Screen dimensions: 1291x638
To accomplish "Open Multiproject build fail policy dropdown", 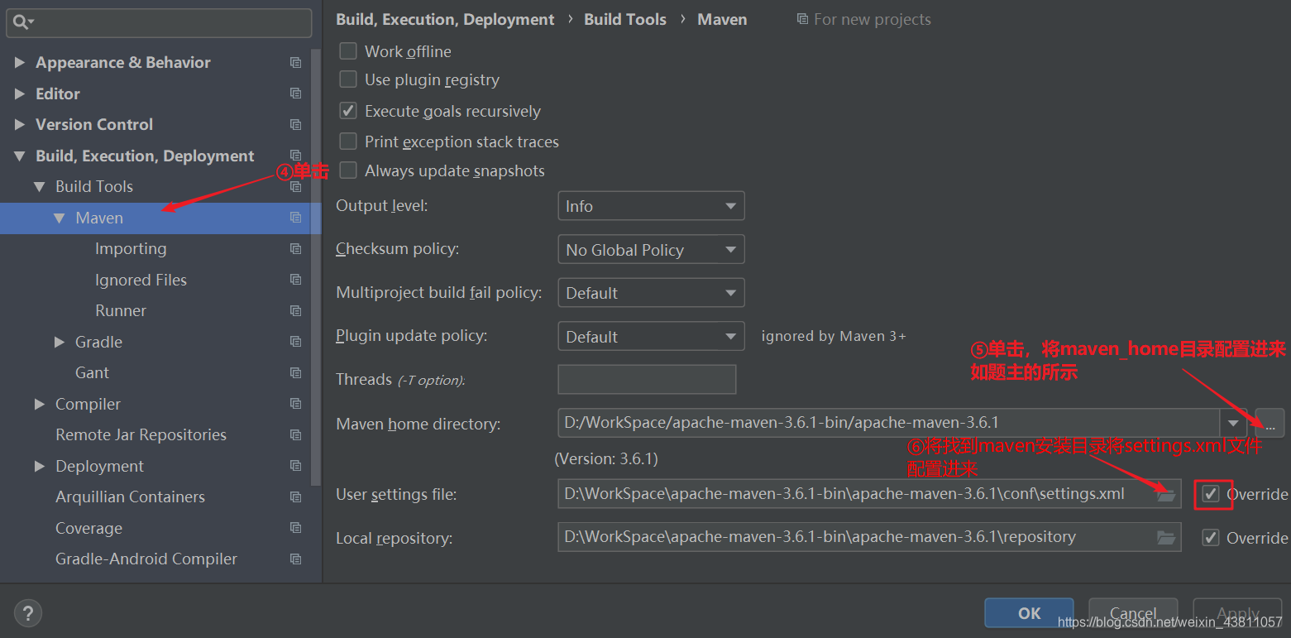I will 651,293.
